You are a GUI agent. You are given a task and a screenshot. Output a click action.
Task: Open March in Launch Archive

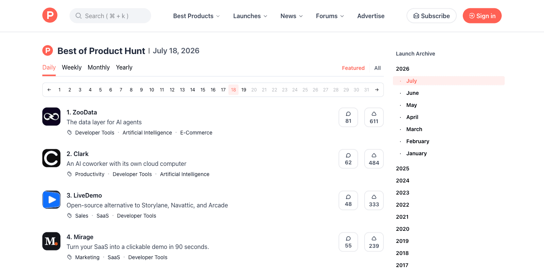pyautogui.click(x=414, y=129)
